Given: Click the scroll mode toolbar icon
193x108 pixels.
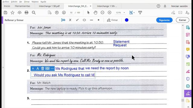Looking at the screenshot, I should (140, 13).
